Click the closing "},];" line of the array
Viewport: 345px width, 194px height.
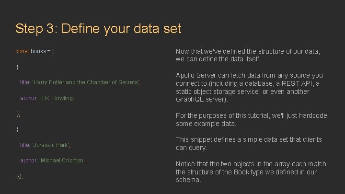pyautogui.click(x=20, y=176)
